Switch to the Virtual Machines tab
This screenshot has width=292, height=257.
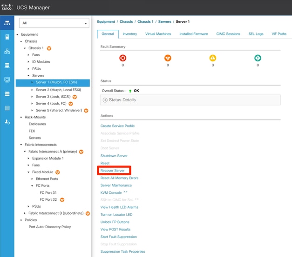tap(158, 34)
